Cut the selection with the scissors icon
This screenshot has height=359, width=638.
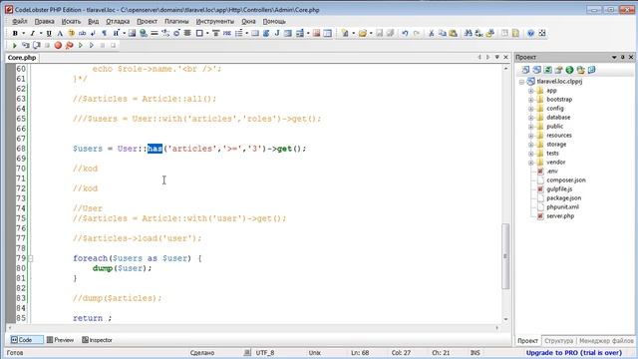coord(432,33)
